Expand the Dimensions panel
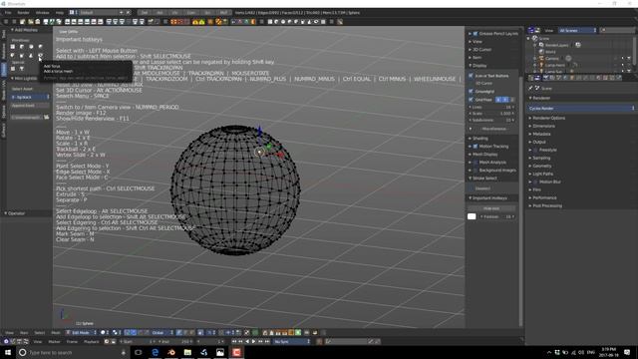The image size is (638, 359). click(x=544, y=126)
